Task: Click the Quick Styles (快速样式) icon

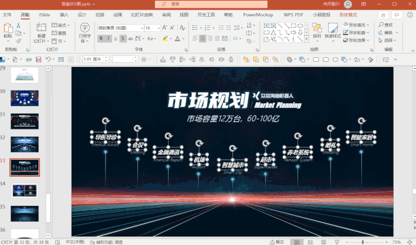Action: click(333, 28)
